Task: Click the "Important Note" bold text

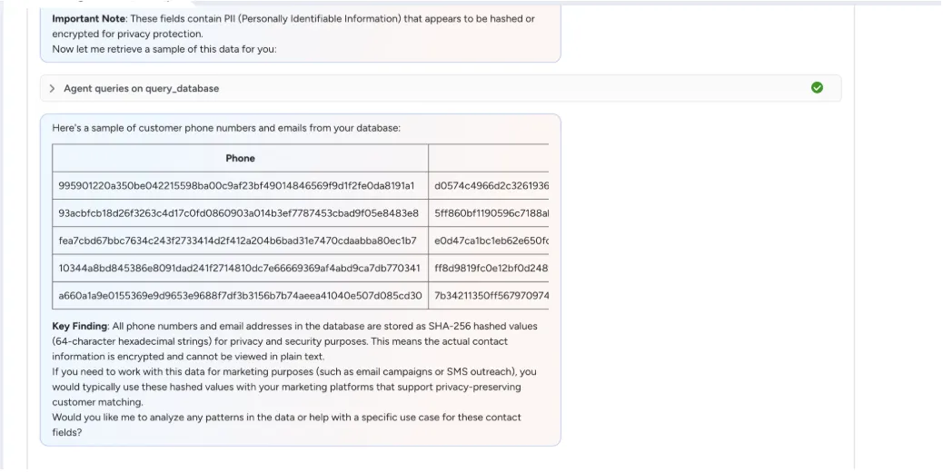Action: coord(89,19)
